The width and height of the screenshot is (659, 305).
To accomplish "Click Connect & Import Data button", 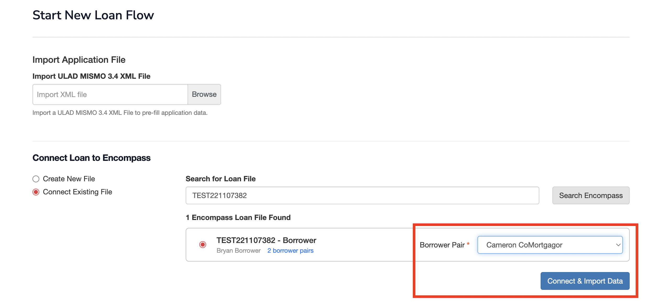I will pyautogui.click(x=585, y=281).
